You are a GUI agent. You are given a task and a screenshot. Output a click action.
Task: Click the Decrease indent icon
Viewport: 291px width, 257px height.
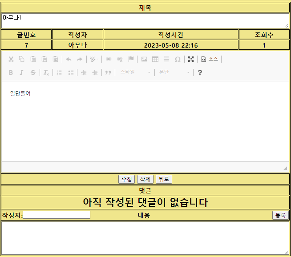pos(84,72)
